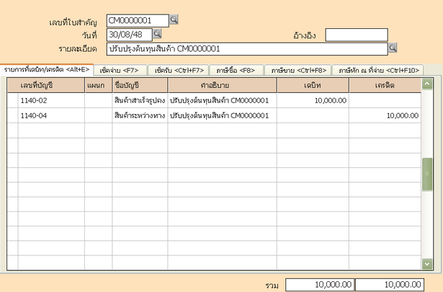Click scrollbar up arrow in the entries table
Image resolution: width=443 pixels, height=292 pixels.
427,84
